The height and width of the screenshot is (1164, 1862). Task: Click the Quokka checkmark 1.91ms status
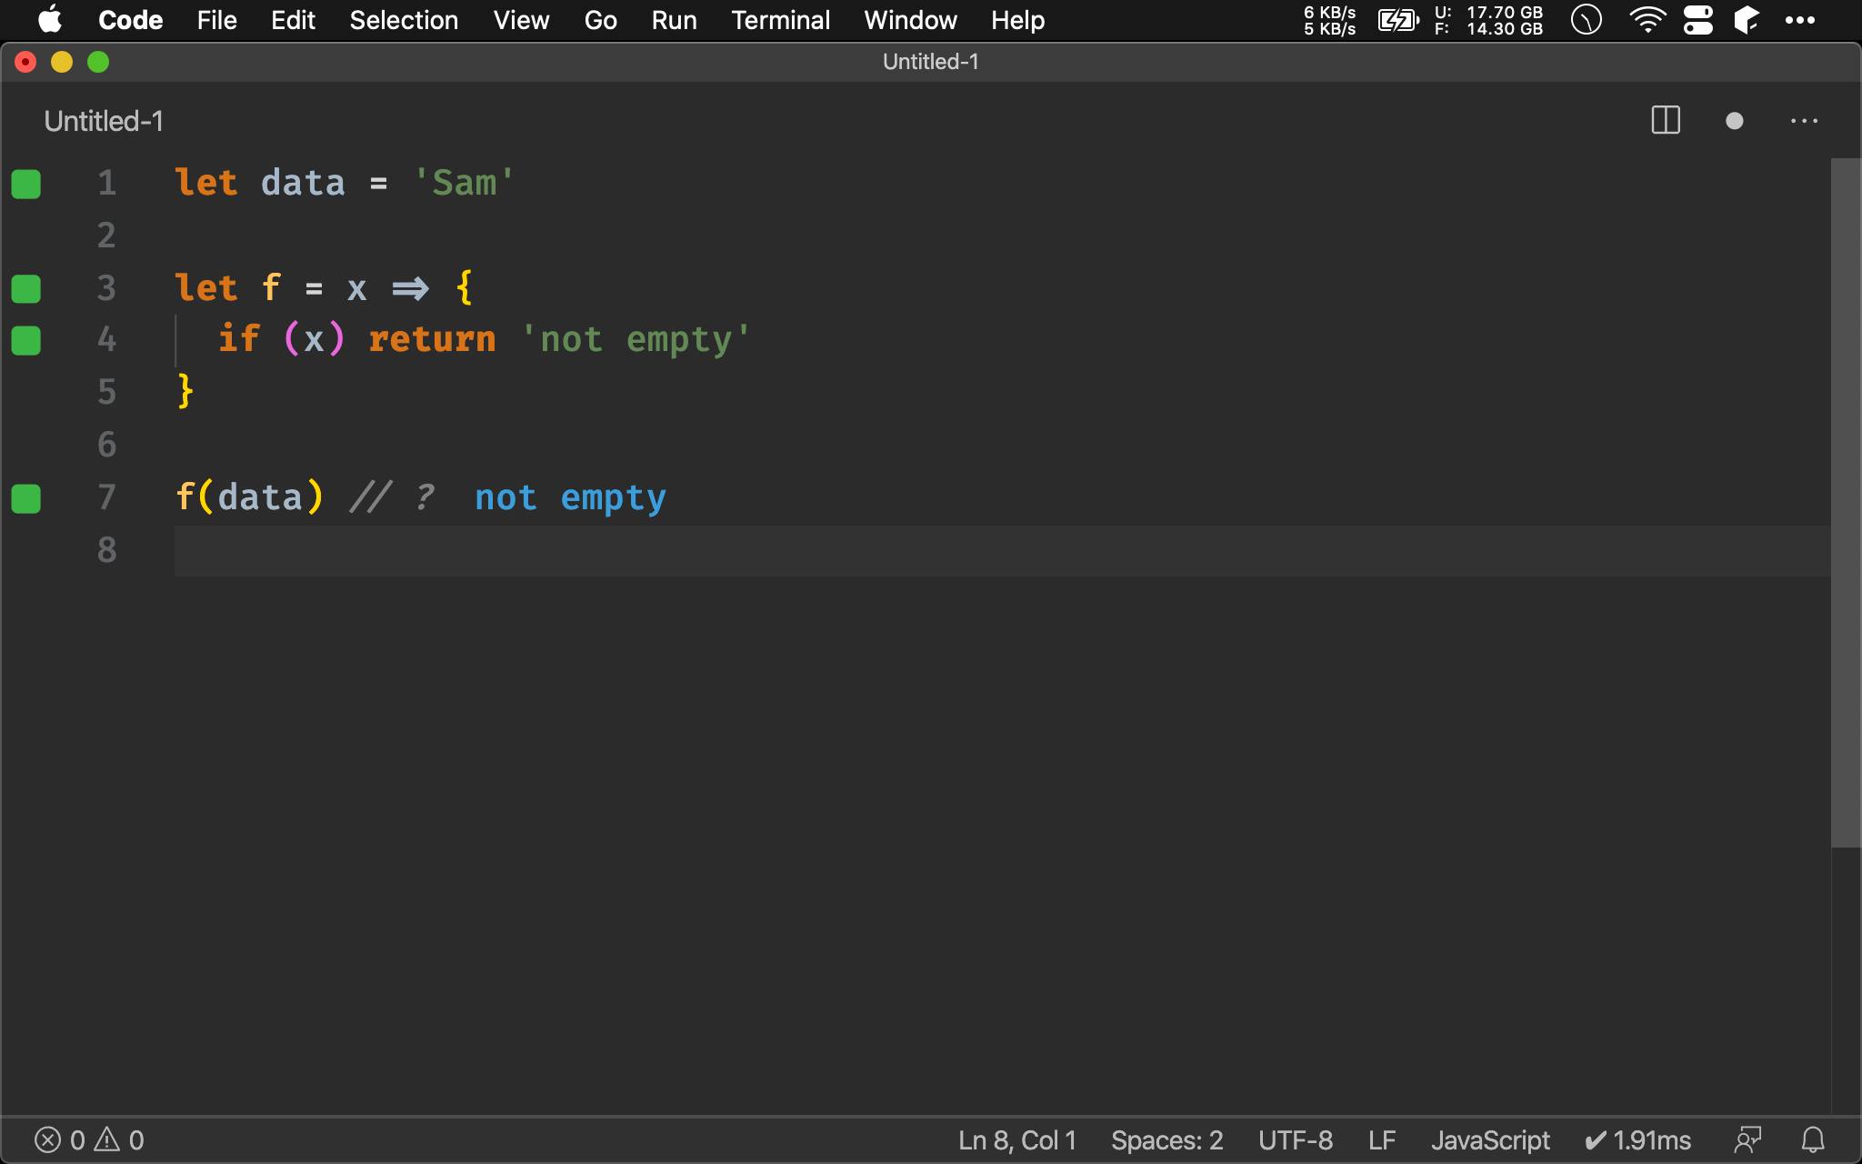tap(1637, 1139)
